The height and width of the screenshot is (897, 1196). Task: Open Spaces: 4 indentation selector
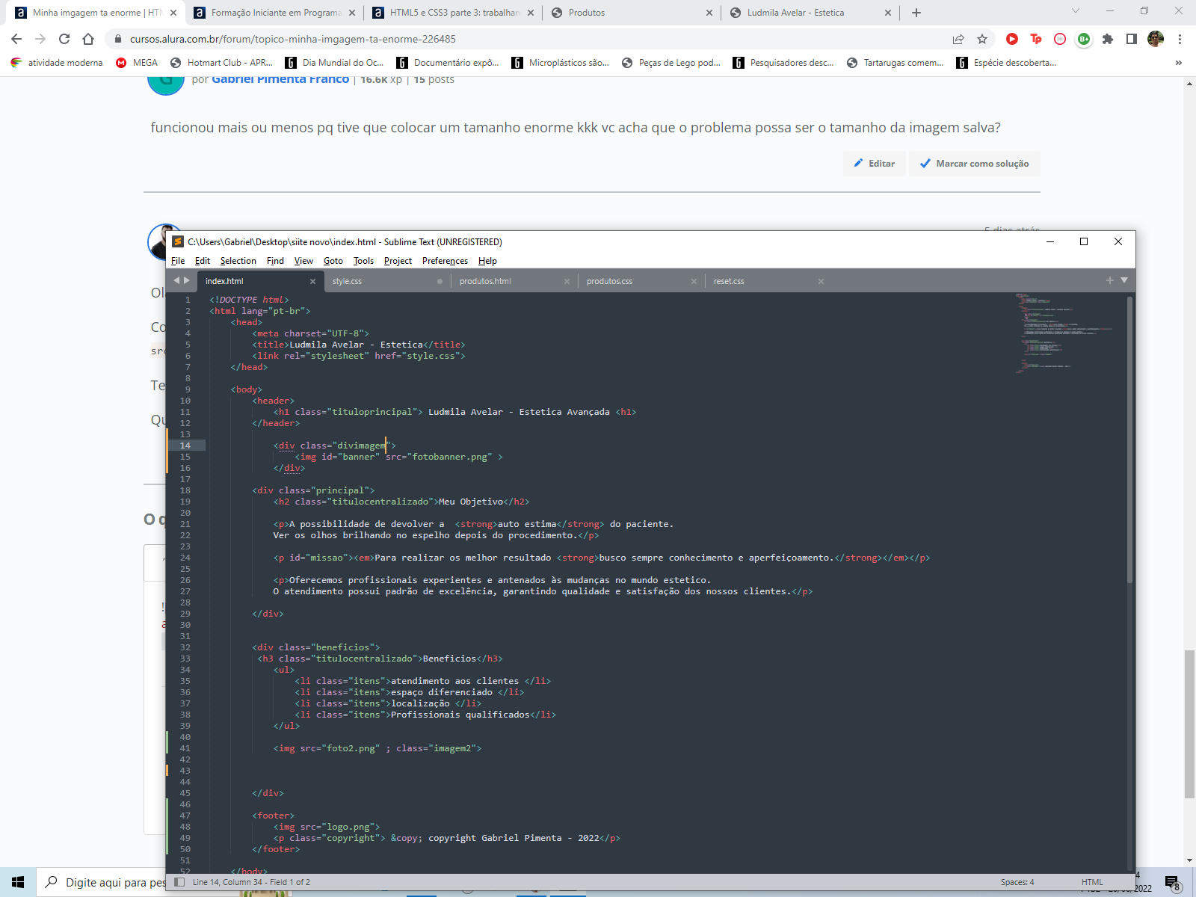point(1017,882)
